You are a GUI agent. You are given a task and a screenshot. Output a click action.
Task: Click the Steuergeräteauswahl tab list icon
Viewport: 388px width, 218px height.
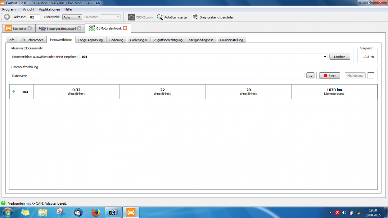tap(42, 28)
